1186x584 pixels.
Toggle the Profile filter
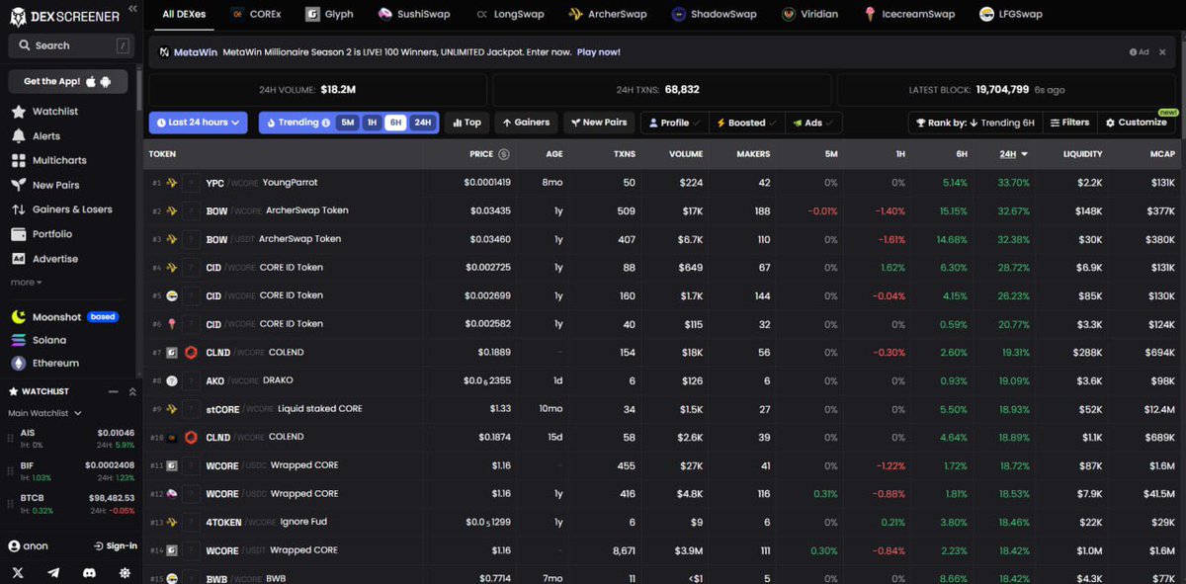point(674,123)
